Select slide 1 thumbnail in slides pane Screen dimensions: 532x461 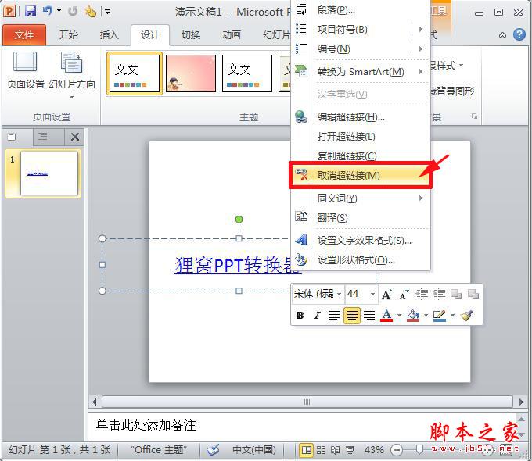click(x=49, y=173)
